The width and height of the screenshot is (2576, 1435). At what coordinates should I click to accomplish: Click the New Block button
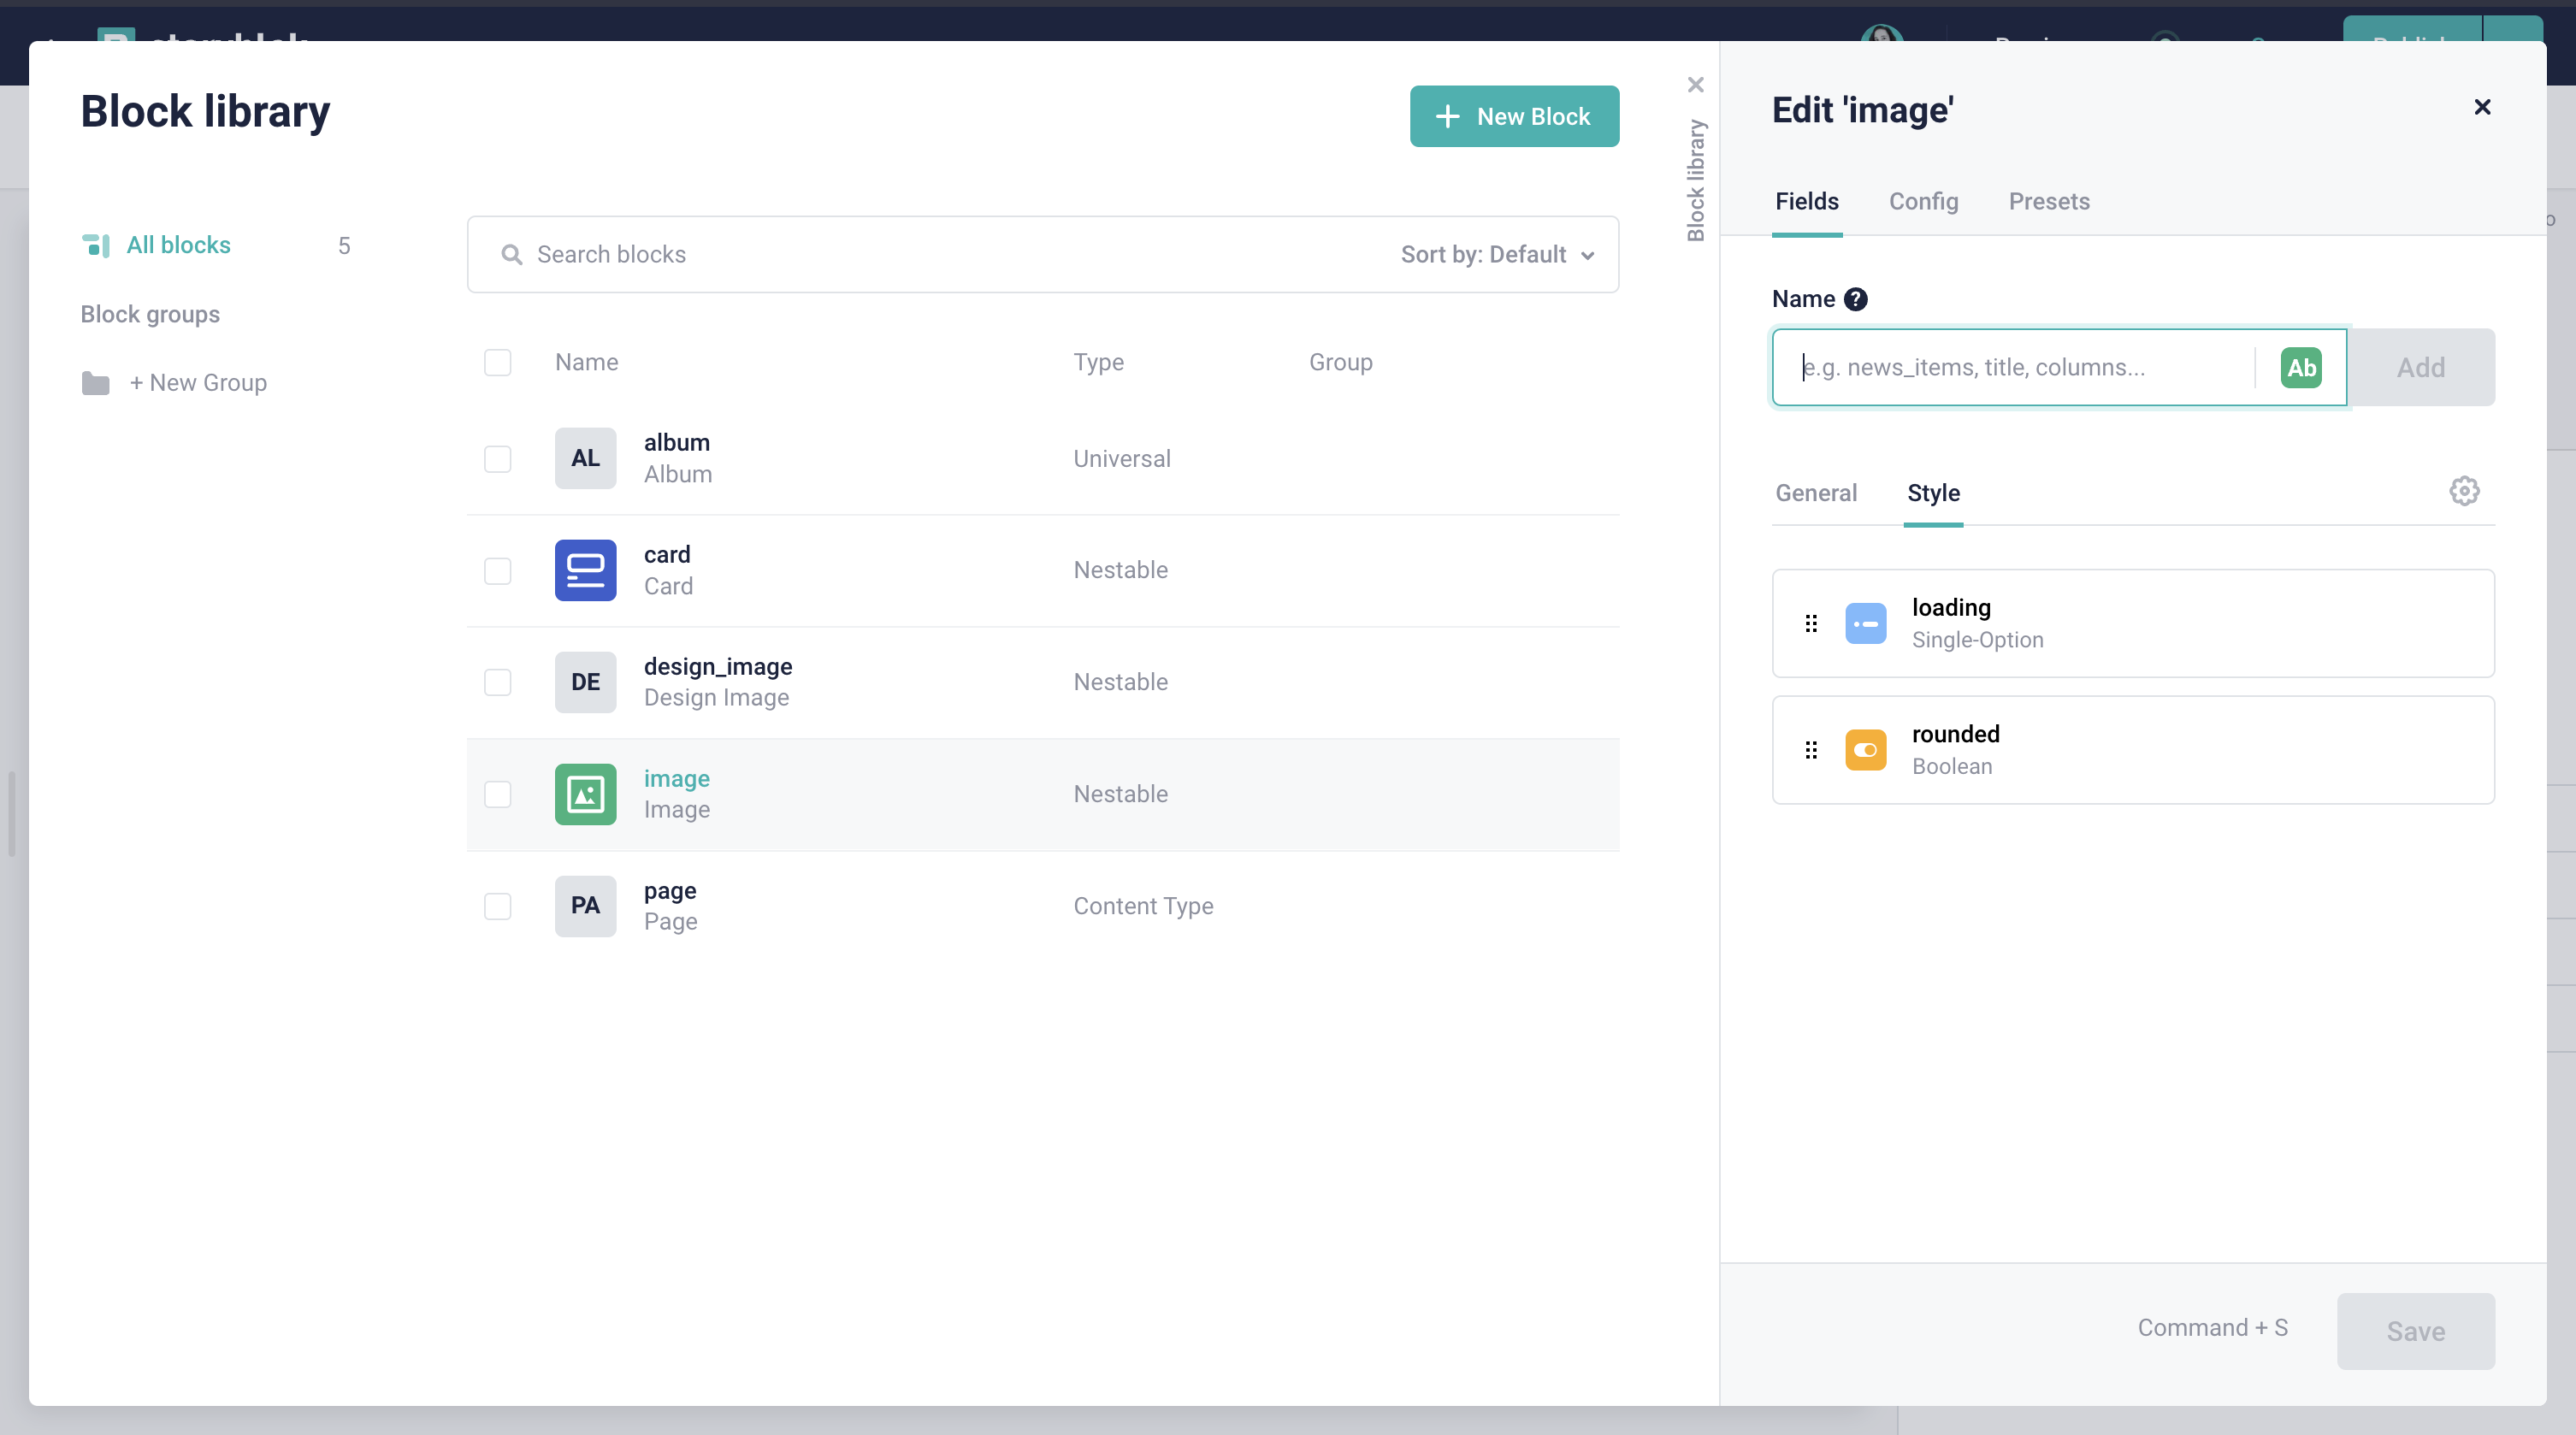pyautogui.click(x=1514, y=116)
